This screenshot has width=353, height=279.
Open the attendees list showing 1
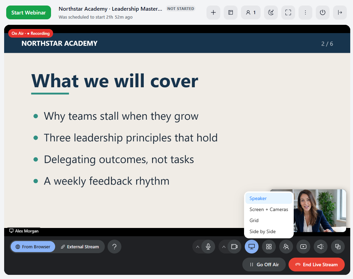point(251,12)
